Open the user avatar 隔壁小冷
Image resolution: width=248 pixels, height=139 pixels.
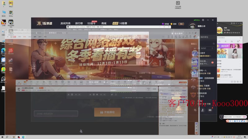coord(192,26)
